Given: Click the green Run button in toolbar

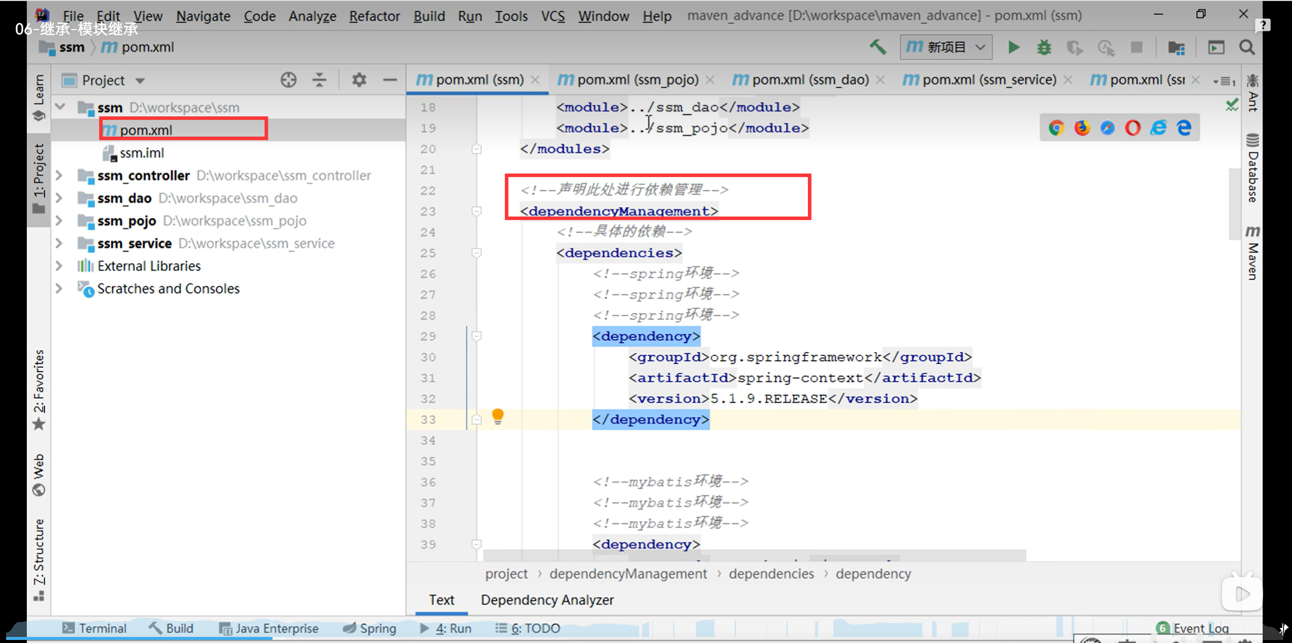Looking at the screenshot, I should pyautogui.click(x=1013, y=48).
